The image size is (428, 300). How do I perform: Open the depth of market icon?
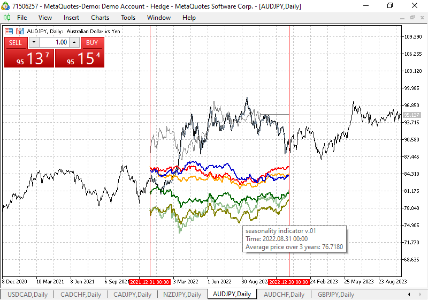[19, 31]
